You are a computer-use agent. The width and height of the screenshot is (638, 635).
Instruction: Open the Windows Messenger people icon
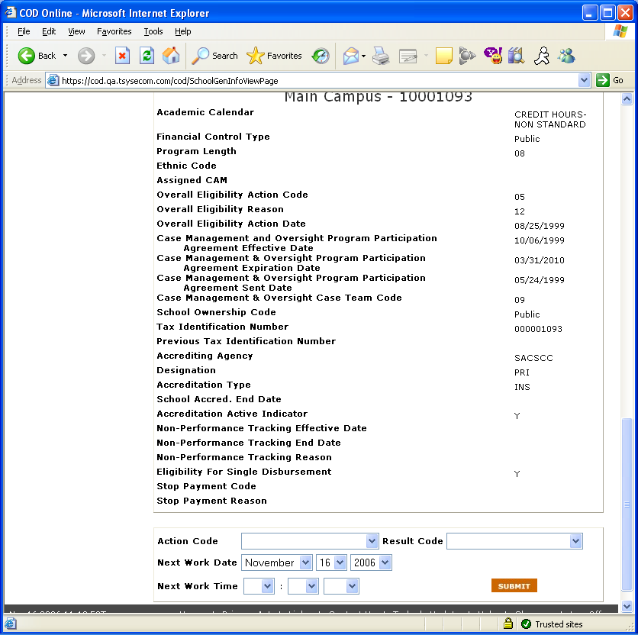click(566, 56)
